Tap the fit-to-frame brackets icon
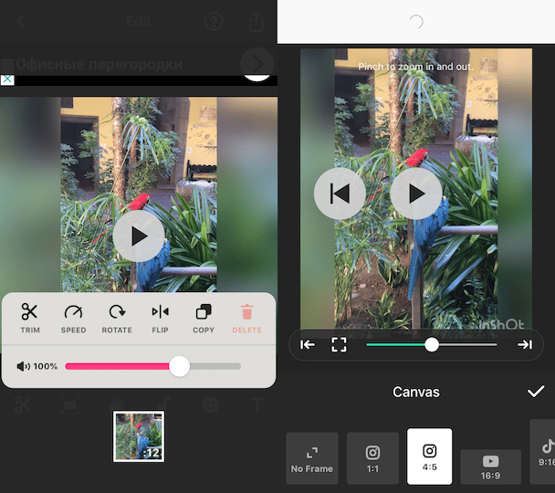This screenshot has width=555, height=493. pyautogui.click(x=339, y=344)
